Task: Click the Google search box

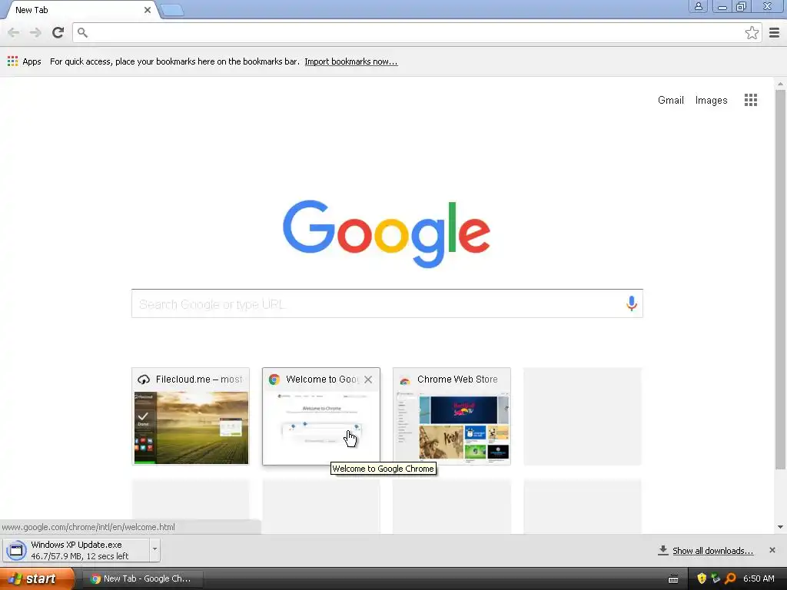Action: click(x=387, y=303)
